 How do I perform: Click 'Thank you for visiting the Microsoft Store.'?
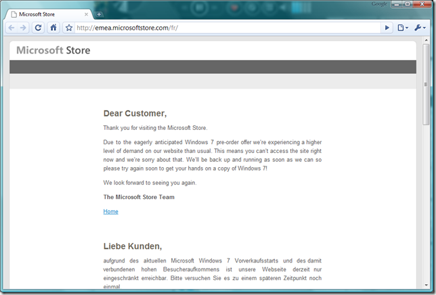click(x=155, y=128)
